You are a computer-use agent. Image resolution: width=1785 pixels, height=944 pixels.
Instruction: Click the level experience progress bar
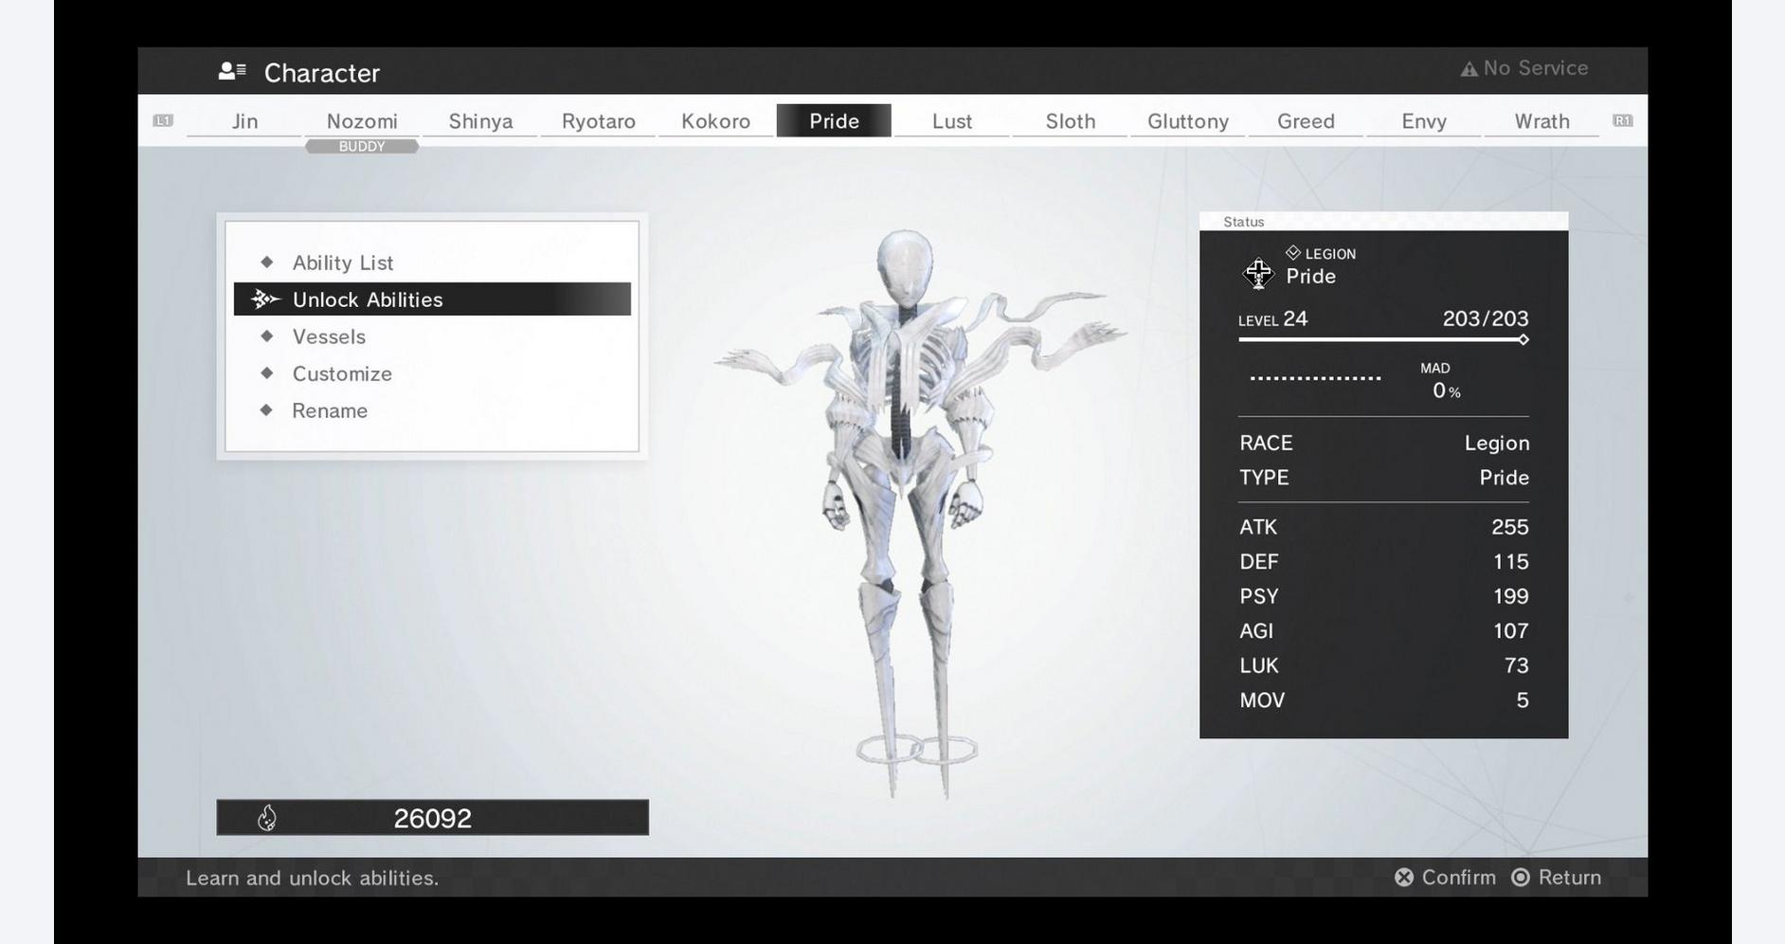1382,339
